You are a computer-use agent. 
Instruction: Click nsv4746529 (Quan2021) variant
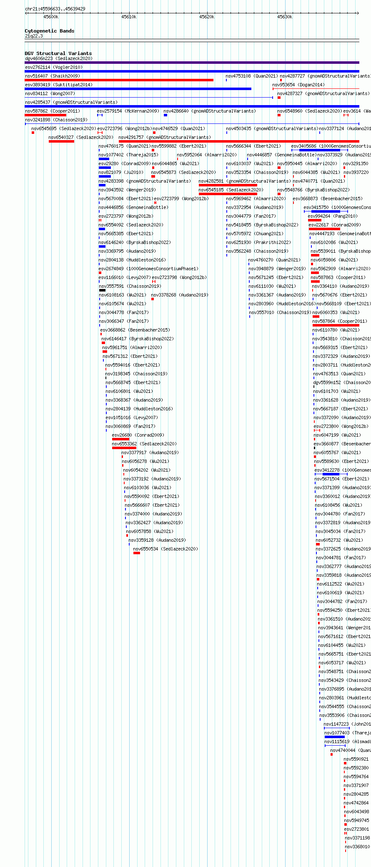point(179,129)
